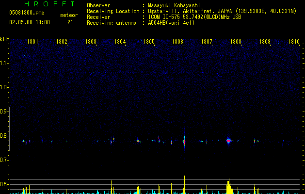
Task: Click the wide yellow intensity peak near 1308
Action: (229, 186)
